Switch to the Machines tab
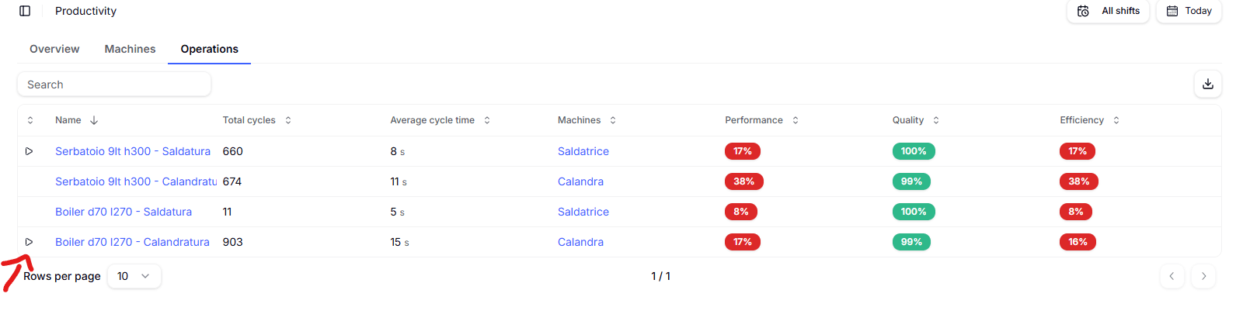Viewport: 1243px width, 328px height. 130,49
